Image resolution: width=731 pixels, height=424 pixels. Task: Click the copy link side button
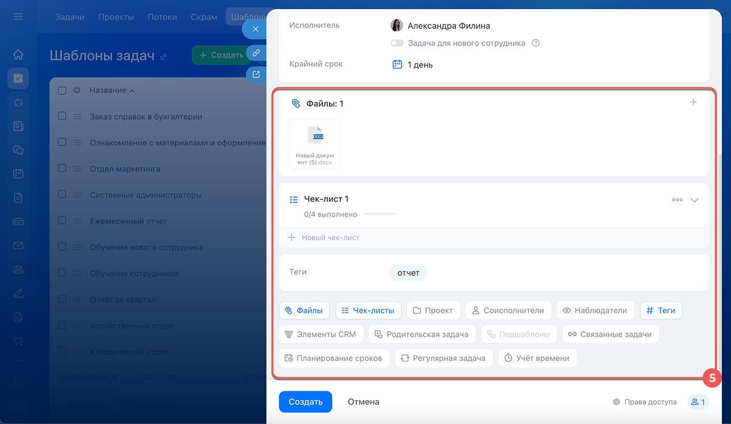pos(256,53)
